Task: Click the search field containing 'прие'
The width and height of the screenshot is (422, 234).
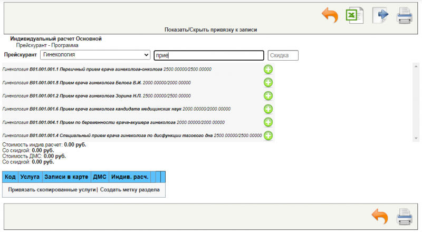Action: (208, 55)
